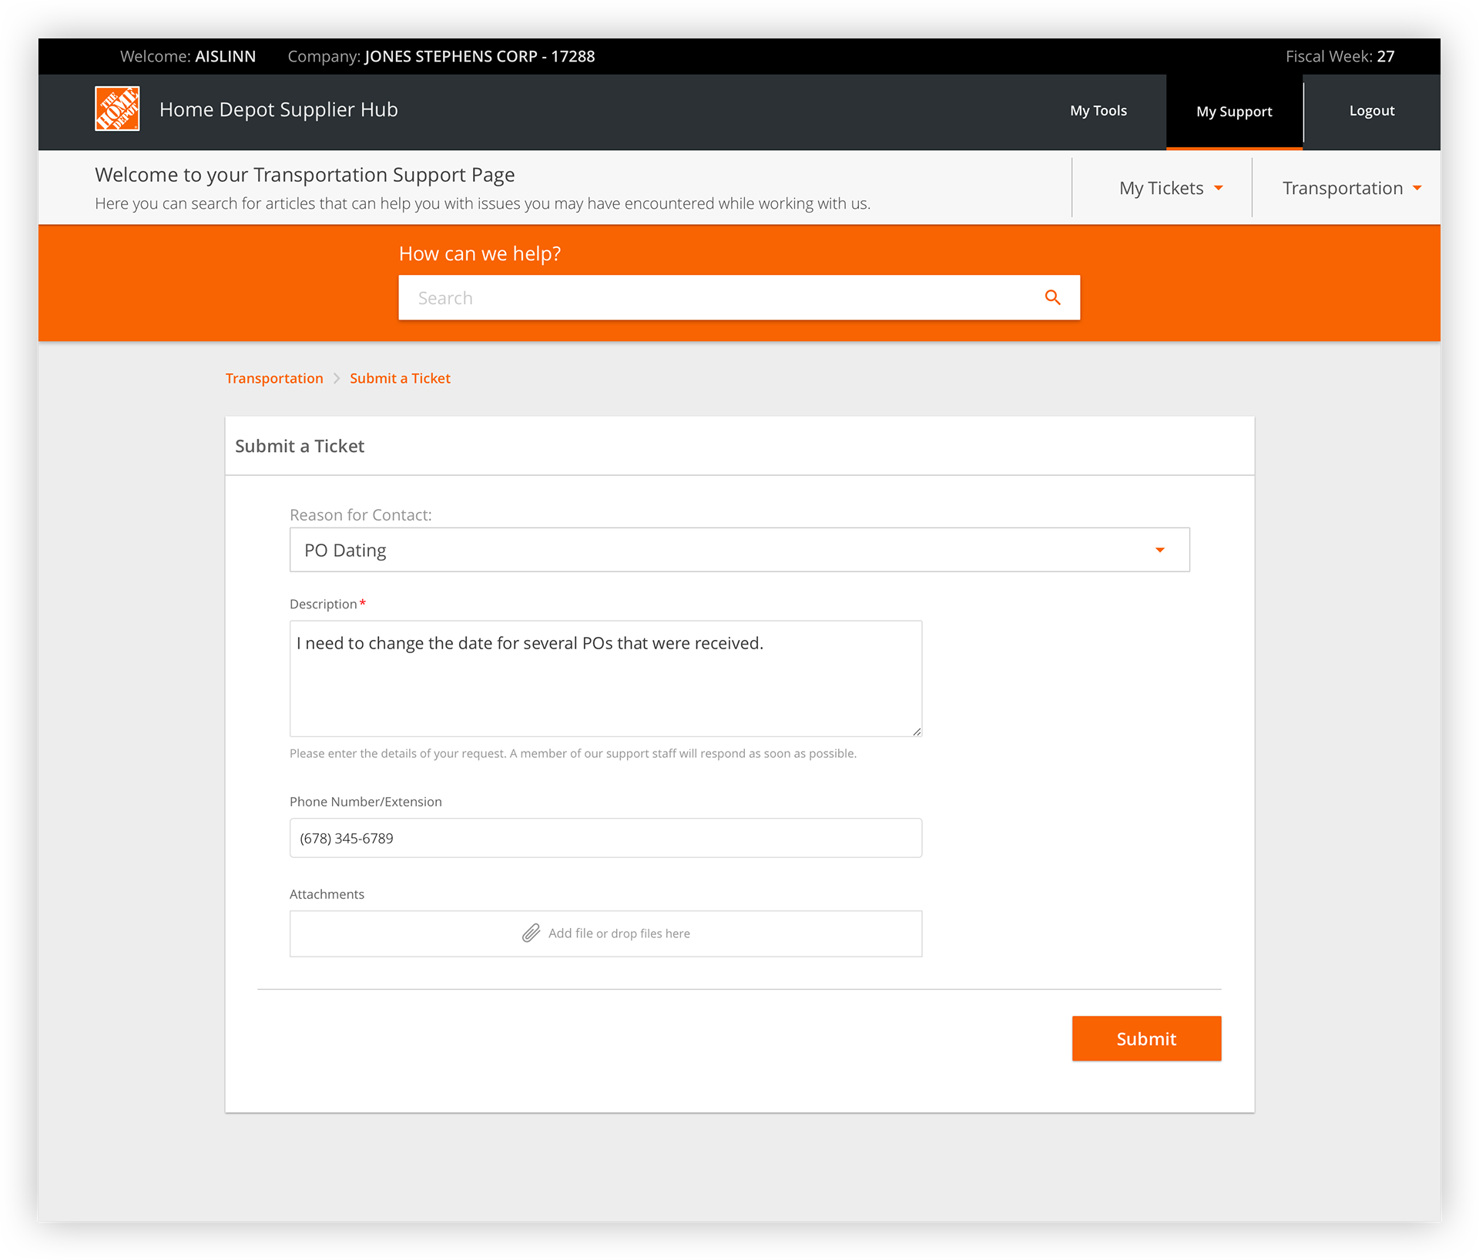
Task: Click the Add file drop zone
Action: [605, 933]
